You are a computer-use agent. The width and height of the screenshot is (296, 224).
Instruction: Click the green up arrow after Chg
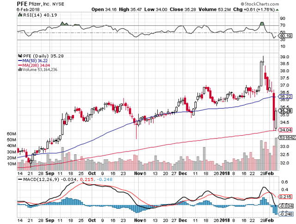coord(277,10)
